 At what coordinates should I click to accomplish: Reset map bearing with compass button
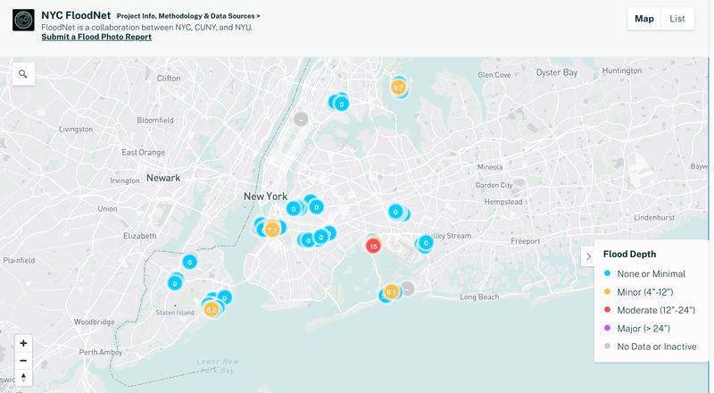[23, 378]
